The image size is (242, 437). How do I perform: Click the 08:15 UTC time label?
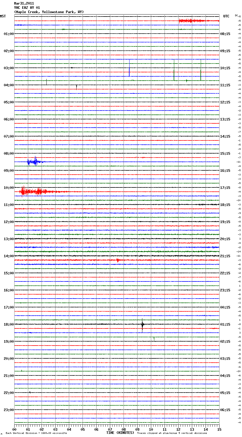(225, 34)
